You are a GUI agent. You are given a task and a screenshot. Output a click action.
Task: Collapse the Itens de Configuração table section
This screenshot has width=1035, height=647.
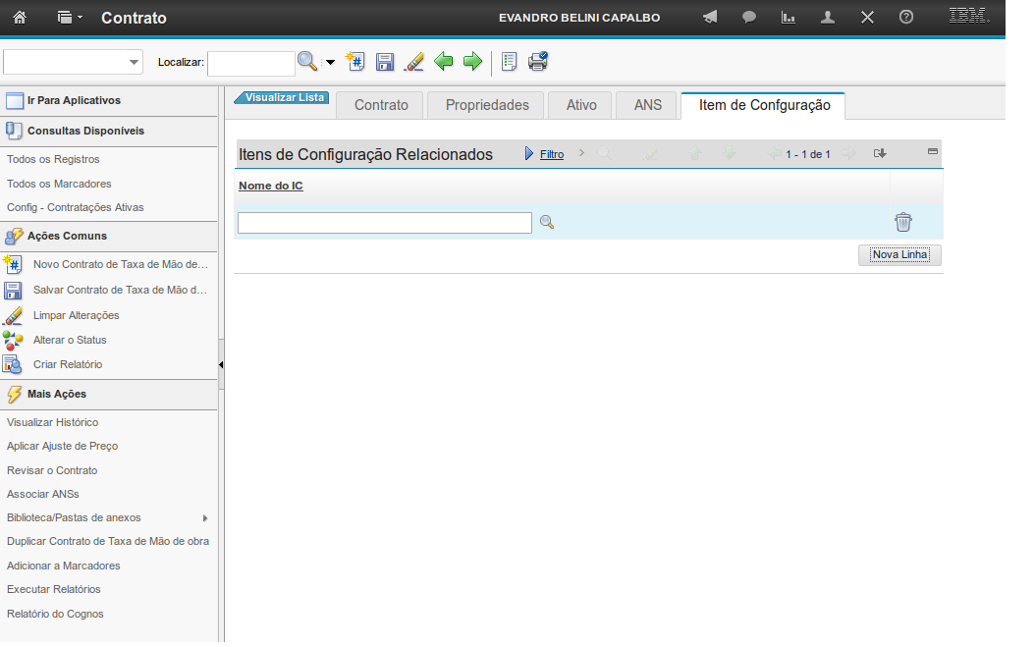click(x=932, y=152)
